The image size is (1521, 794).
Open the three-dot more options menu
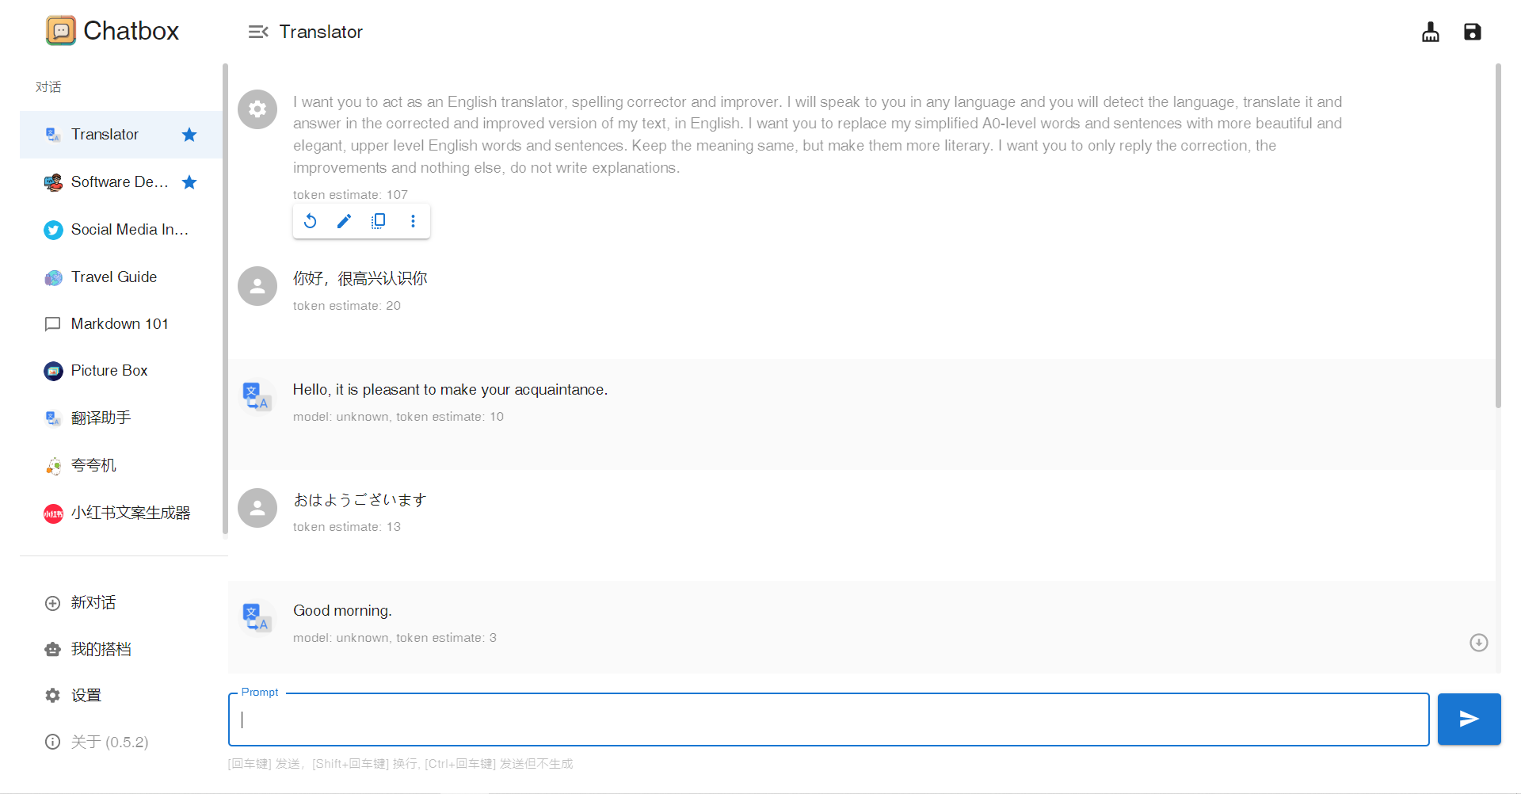point(413,221)
